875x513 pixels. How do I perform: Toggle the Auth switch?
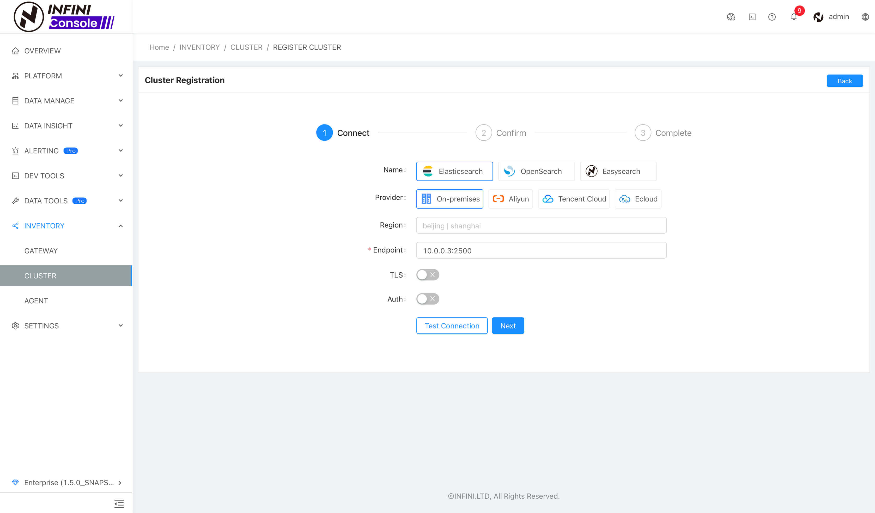click(428, 299)
